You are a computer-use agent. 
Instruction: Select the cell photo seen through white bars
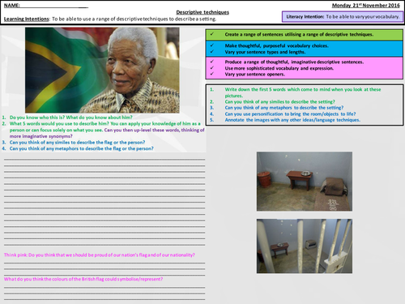[305, 246]
